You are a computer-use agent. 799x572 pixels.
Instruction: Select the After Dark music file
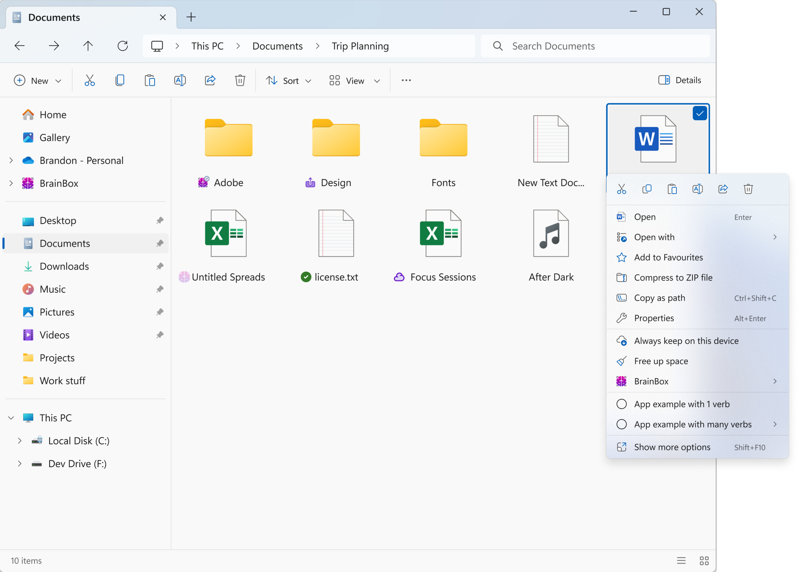point(551,245)
